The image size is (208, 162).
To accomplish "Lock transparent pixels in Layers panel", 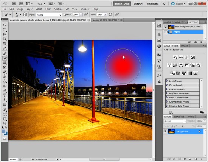I will pos(172,126).
